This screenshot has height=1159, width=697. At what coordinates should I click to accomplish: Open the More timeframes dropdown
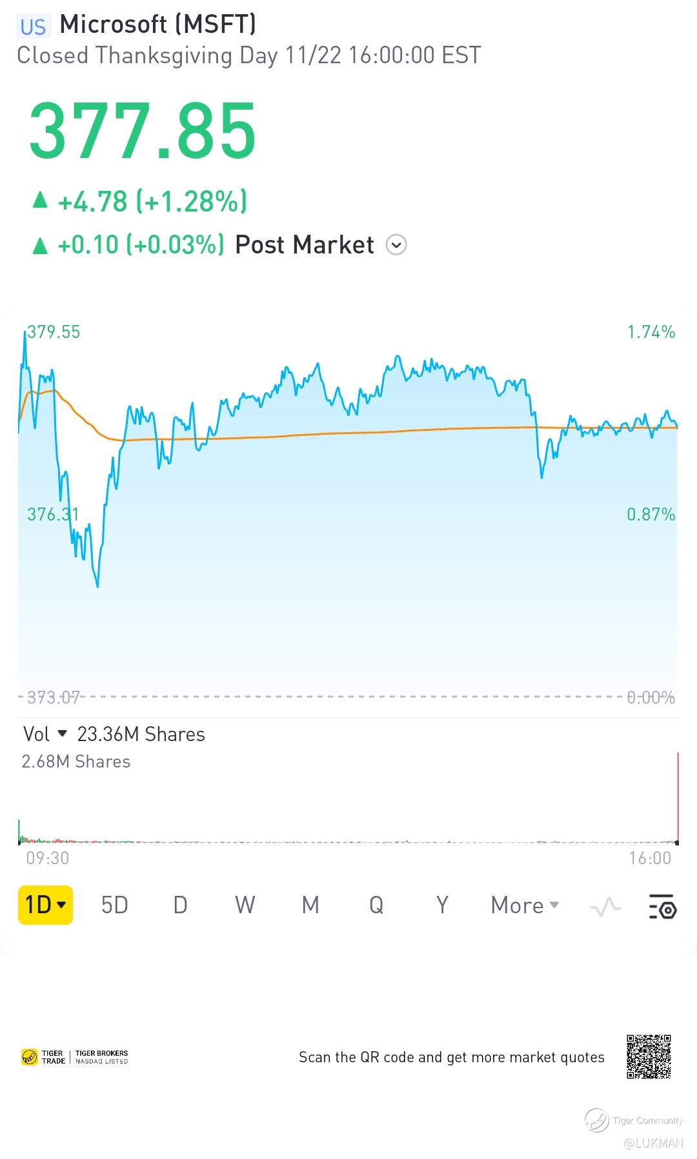click(x=525, y=906)
